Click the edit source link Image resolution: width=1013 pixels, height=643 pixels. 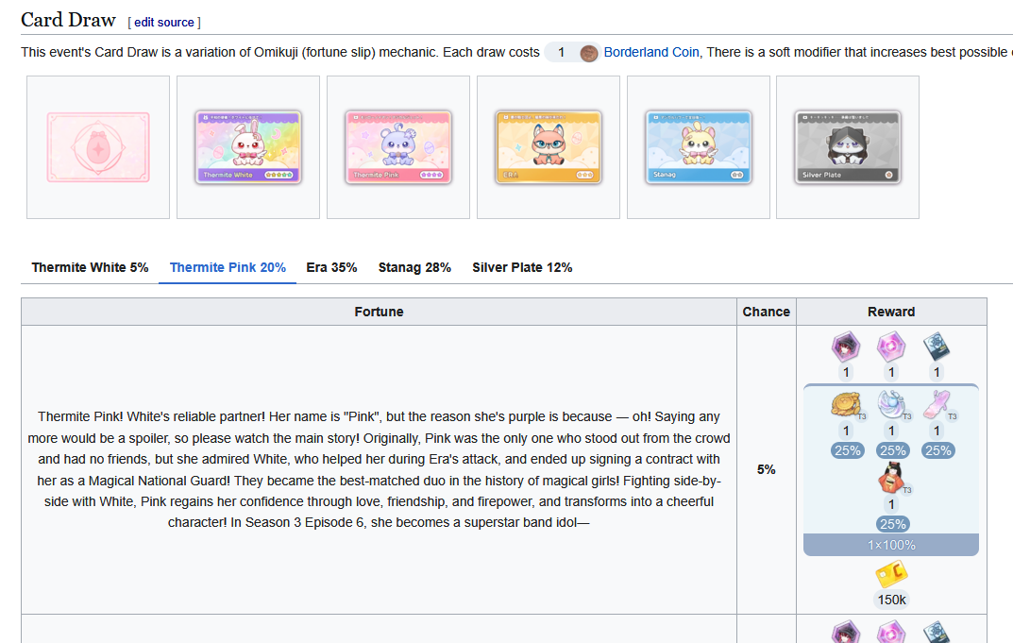point(164,22)
